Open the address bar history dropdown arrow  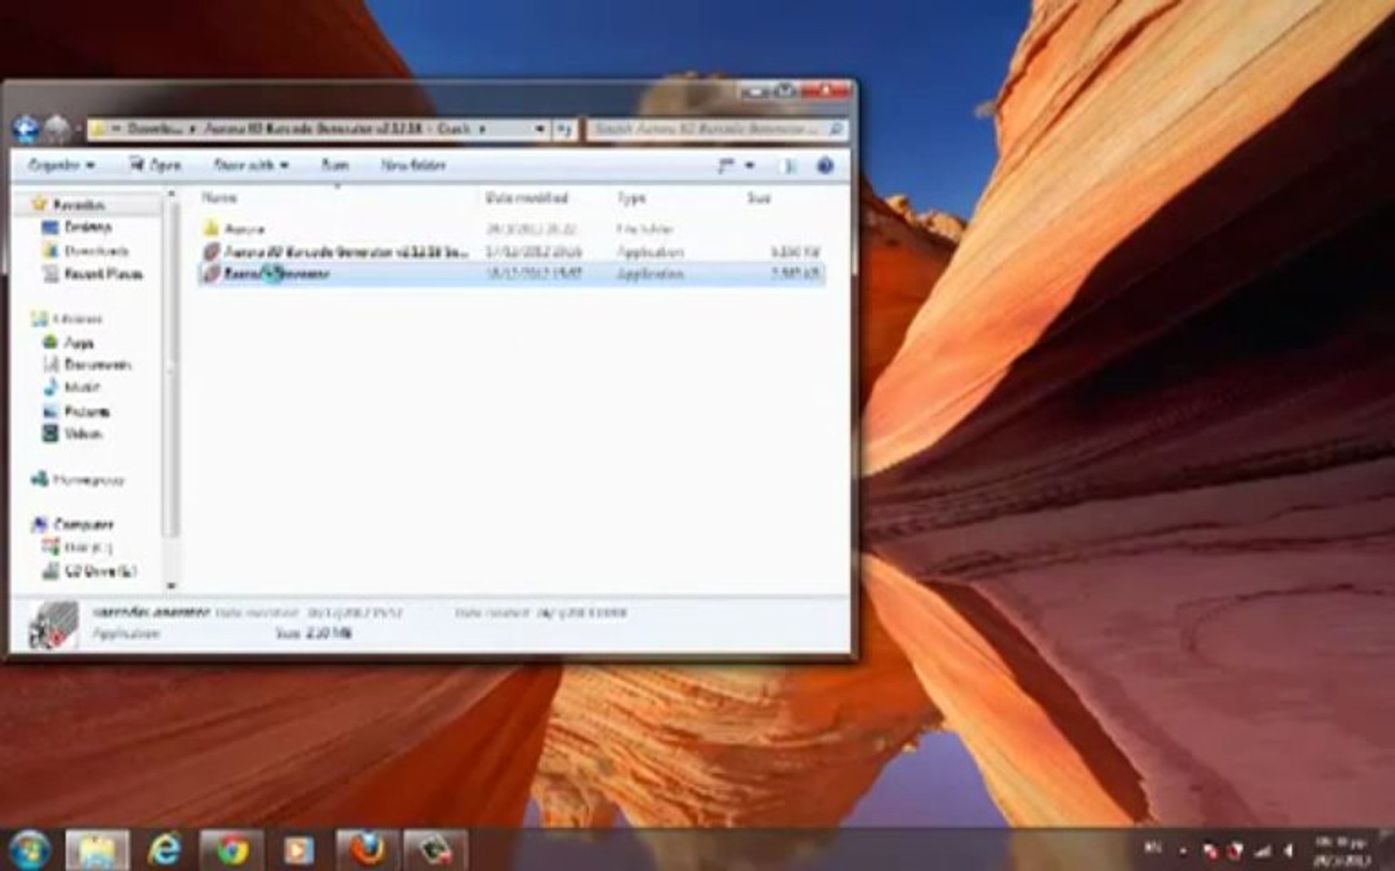click(539, 129)
